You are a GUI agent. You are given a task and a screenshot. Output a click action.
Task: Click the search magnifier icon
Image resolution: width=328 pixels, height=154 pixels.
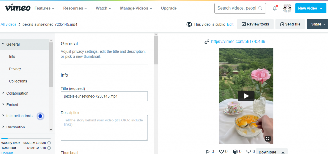260,8
